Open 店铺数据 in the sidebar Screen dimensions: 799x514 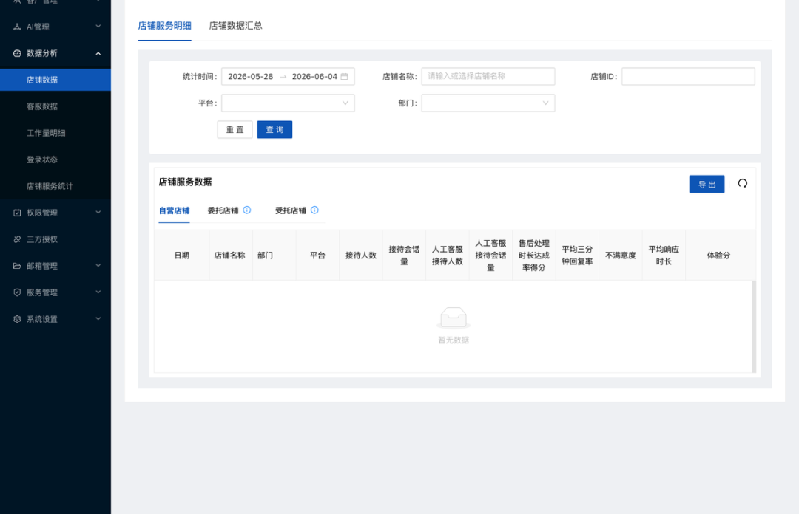point(55,80)
